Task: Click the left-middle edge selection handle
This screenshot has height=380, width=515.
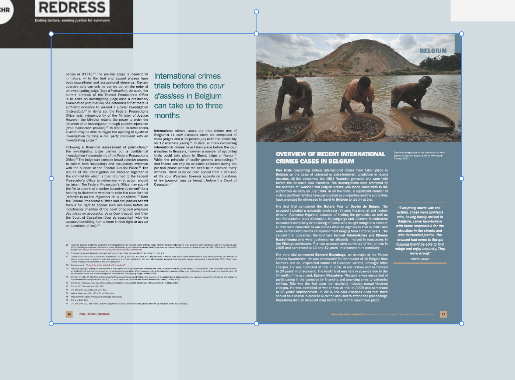Action: click(x=51, y=179)
